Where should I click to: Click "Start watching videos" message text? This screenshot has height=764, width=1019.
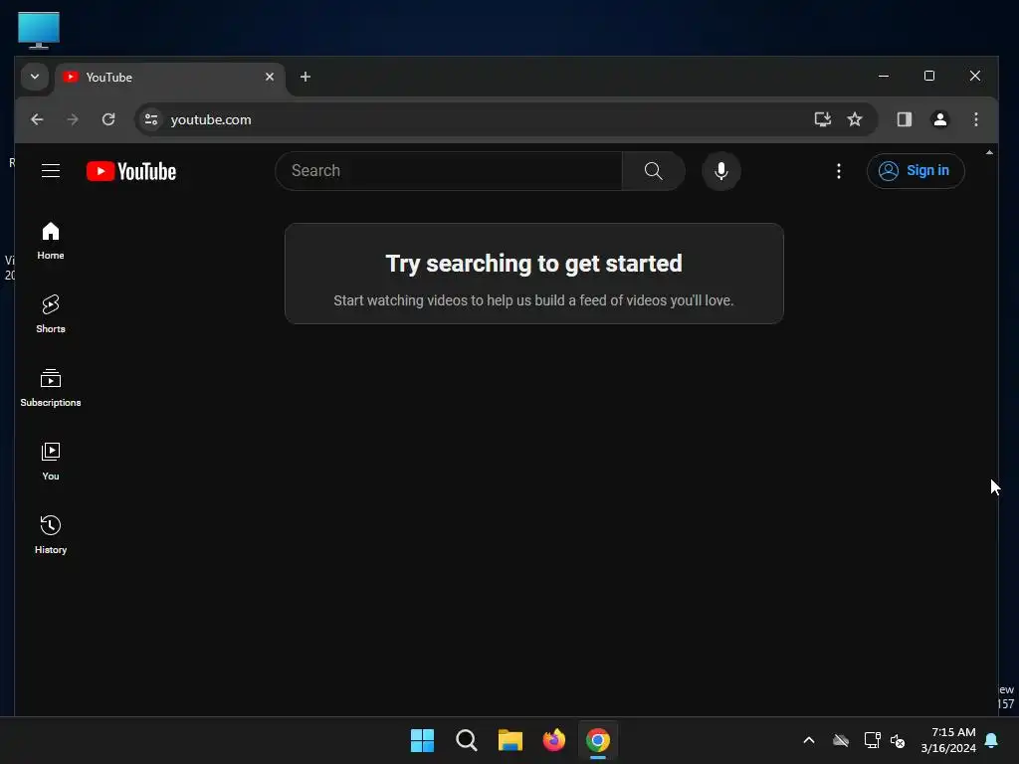[x=533, y=300]
